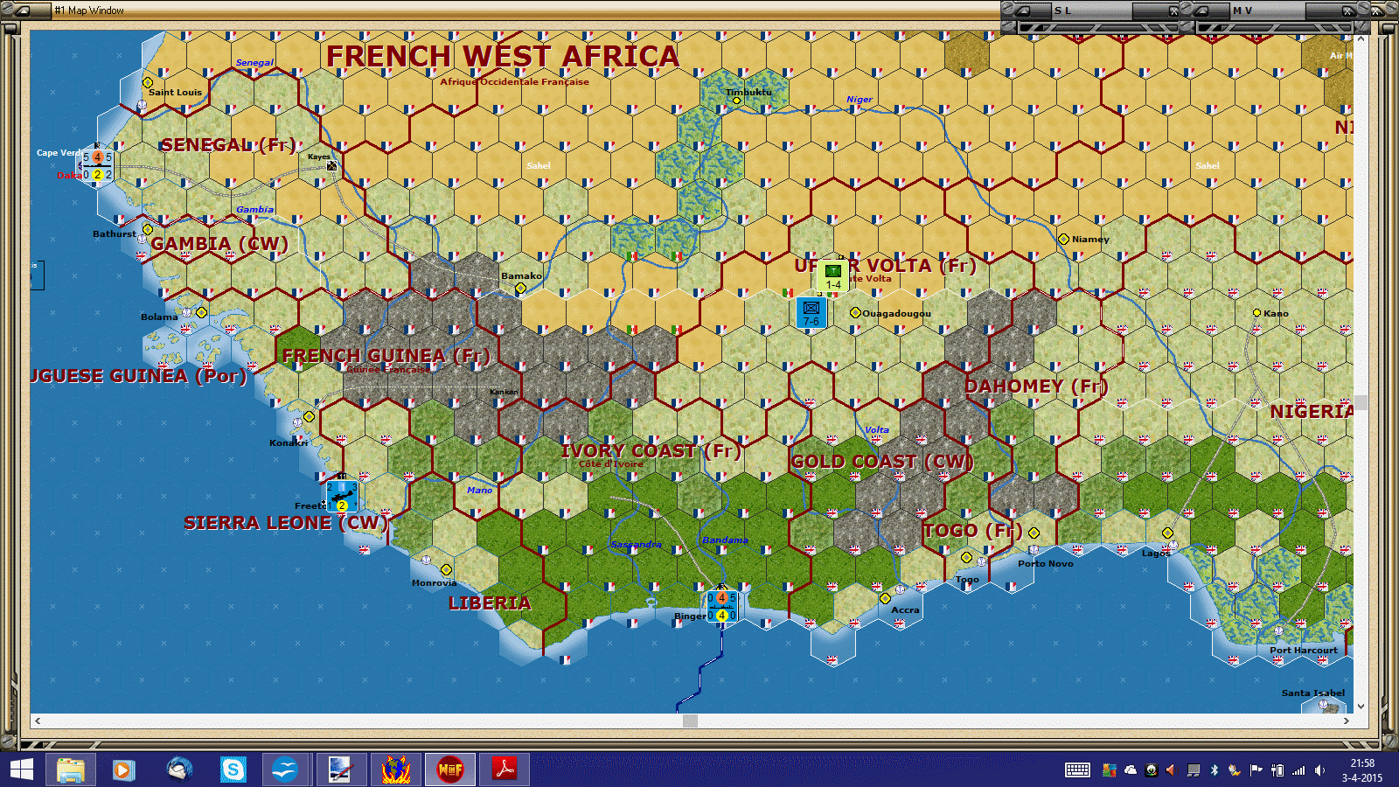Click the horizontal scrollbar thumb
Screen dimensions: 1399x787
tap(690, 721)
